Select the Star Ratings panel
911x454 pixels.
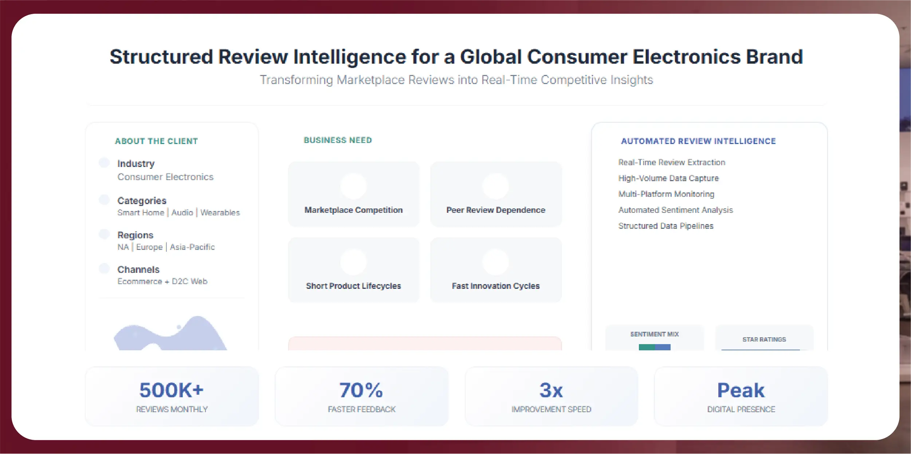pos(764,339)
